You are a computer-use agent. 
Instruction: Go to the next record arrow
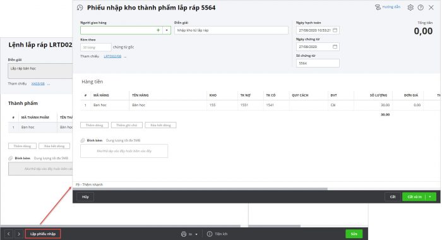(19, 234)
